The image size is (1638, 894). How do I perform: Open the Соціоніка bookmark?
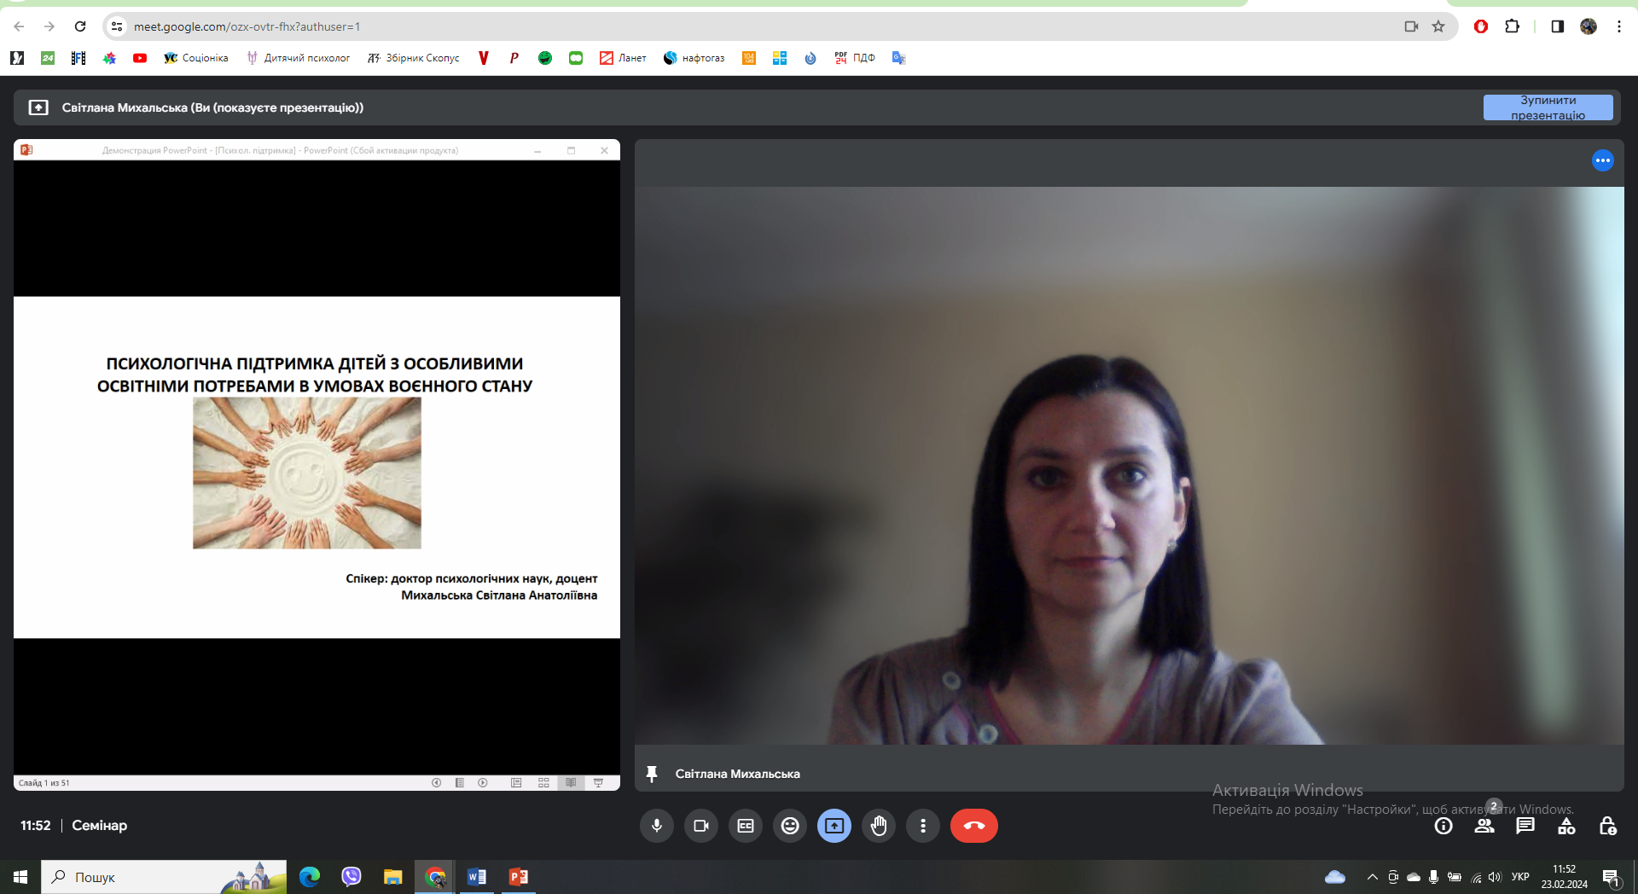196,58
